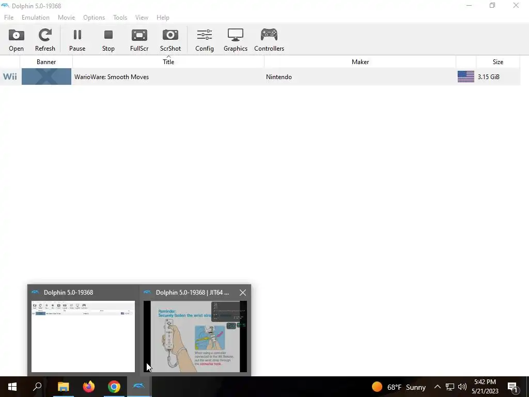Minimize the Dolphin window

coord(469,5)
